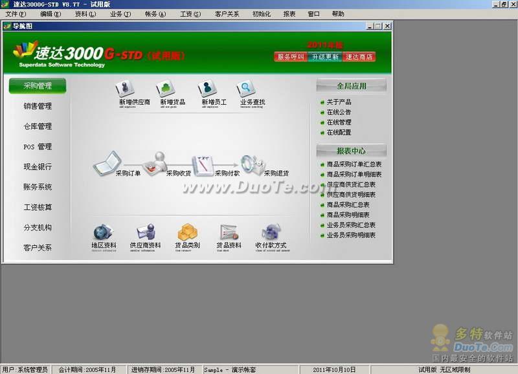
Task: Open the 在线配置 link
Action: click(x=339, y=133)
